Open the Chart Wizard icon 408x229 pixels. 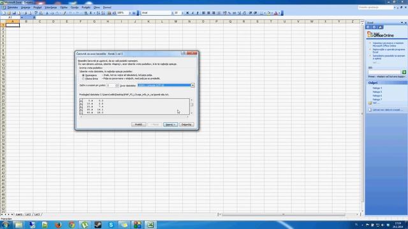coord(109,13)
